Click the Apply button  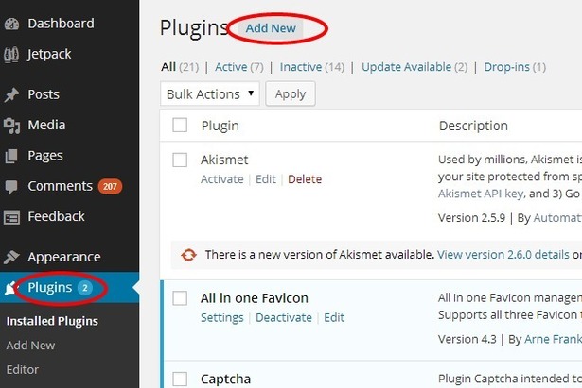[291, 94]
